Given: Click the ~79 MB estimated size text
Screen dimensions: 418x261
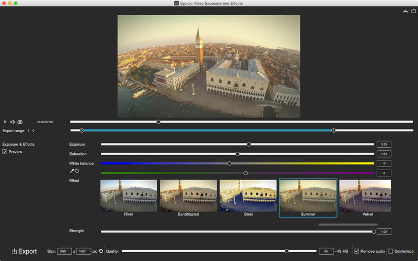Looking at the screenshot, I should [x=342, y=251].
